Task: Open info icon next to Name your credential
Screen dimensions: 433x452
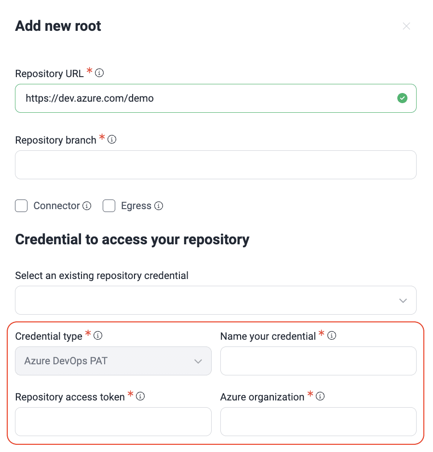Action: pyautogui.click(x=332, y=335)
